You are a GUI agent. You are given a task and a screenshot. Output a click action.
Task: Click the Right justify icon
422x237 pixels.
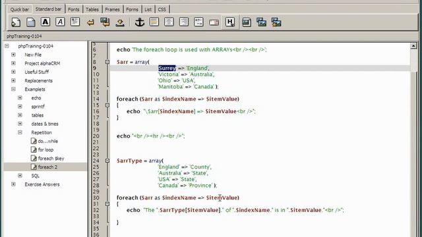(184, 22)
